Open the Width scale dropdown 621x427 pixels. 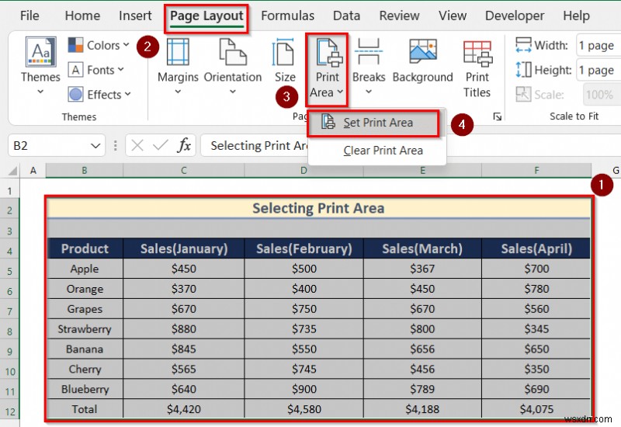[598, 46]
